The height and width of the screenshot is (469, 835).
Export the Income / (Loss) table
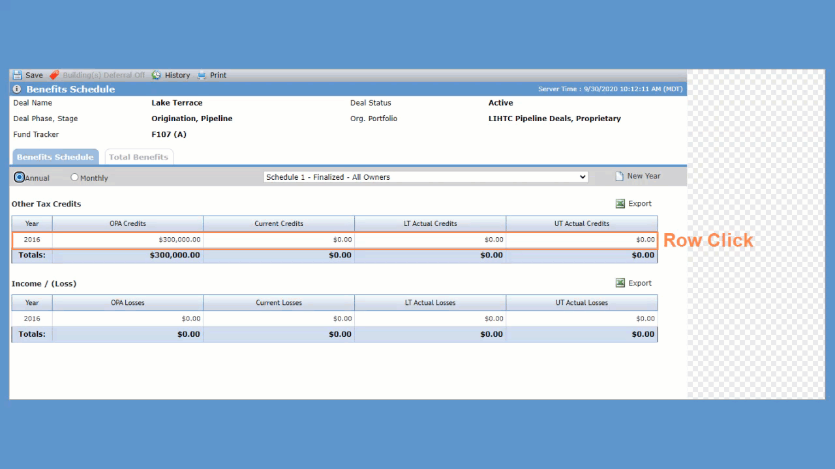[640, 283]
